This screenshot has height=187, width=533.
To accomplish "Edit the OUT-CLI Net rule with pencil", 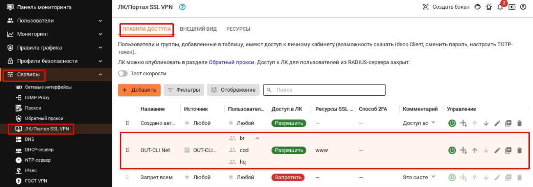I will click(497, 150).
